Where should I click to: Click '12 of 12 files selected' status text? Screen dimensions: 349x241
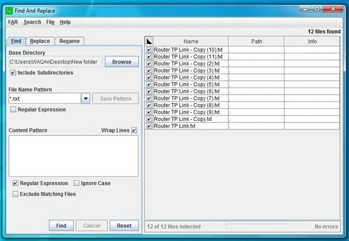tap(174, 227)
